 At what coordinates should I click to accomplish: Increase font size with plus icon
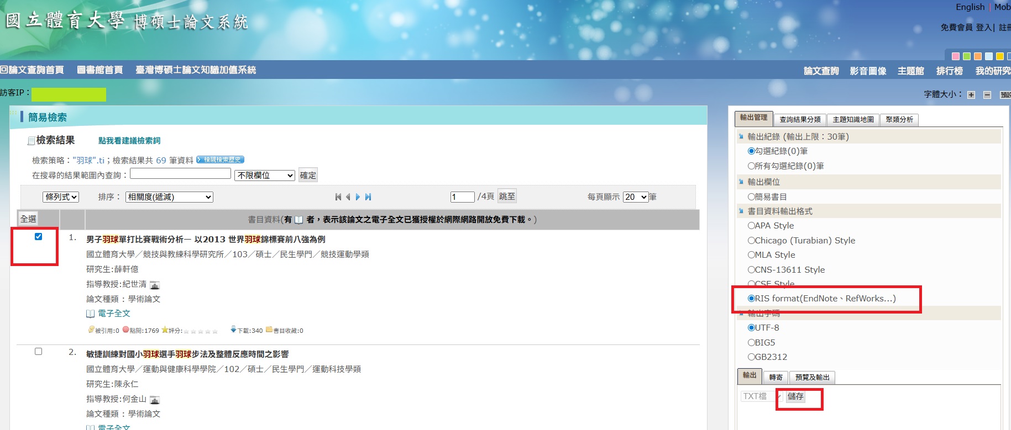tap(971, 95)
